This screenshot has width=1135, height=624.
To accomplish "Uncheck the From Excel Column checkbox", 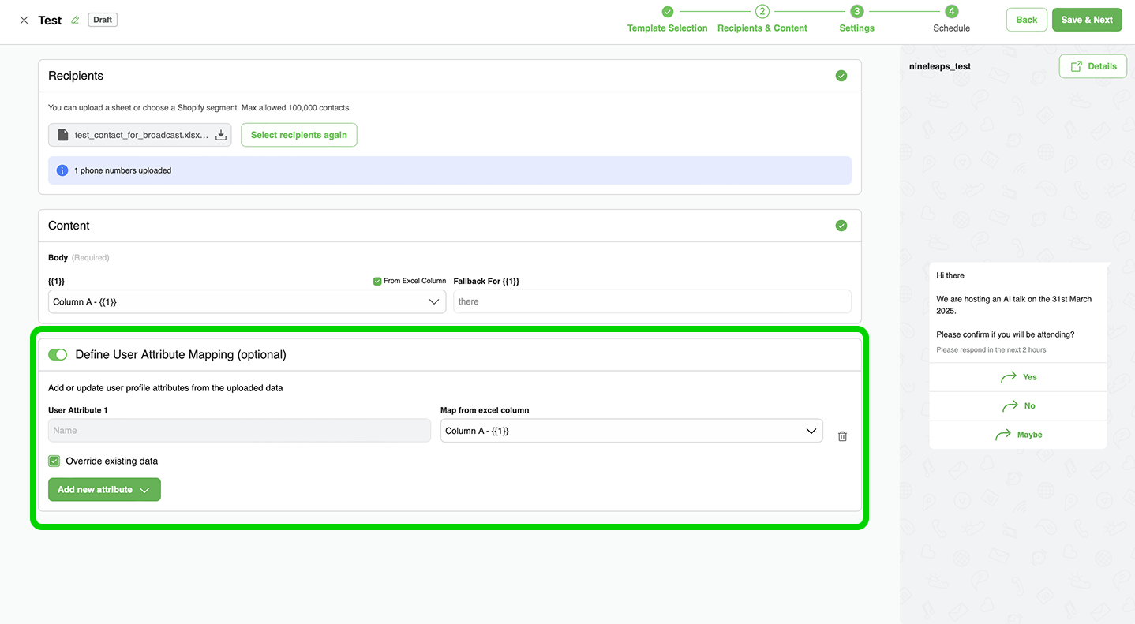I will (x=377, y=281).
